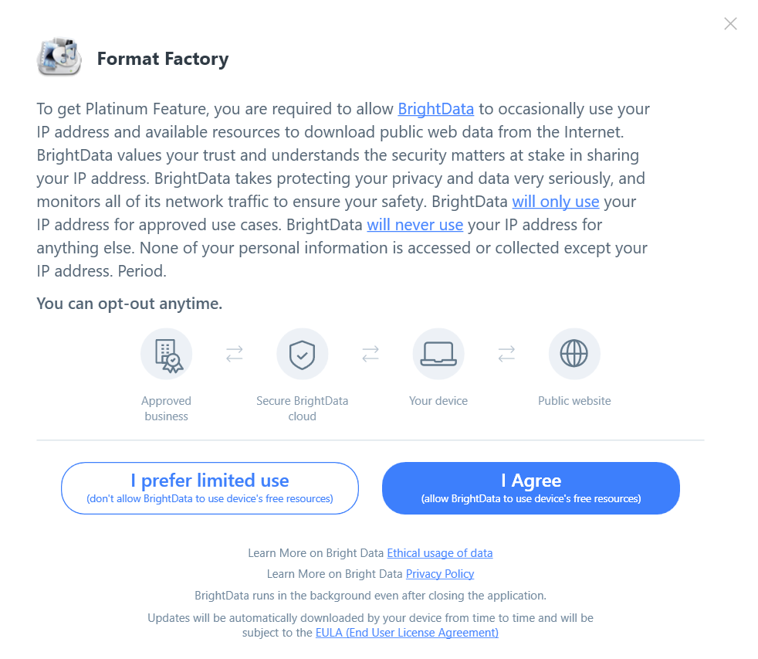This screenshot has height=659, width=758.
Task: Click arrows between laptop and globe icons
Action: 506,354
